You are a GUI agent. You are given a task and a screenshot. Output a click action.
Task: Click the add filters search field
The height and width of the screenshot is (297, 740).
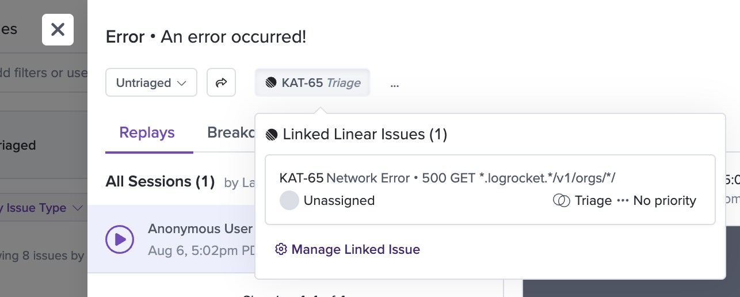coord(44,73)
